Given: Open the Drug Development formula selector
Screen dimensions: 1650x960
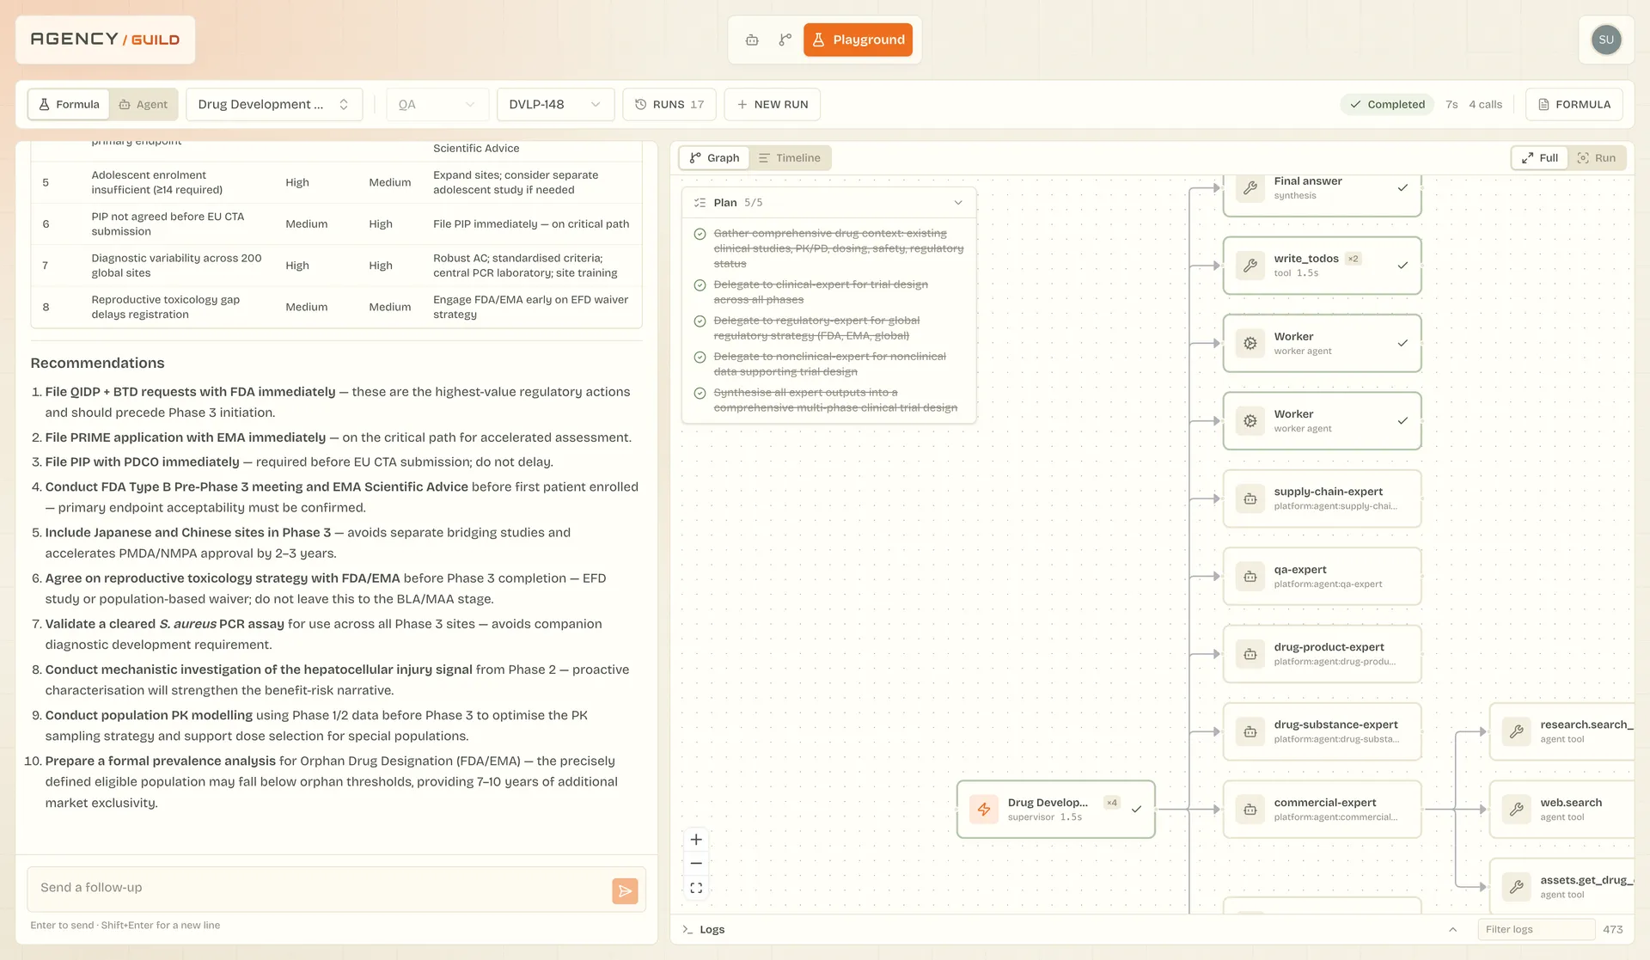Looking at the screenshot, I should tap(274, 104).
